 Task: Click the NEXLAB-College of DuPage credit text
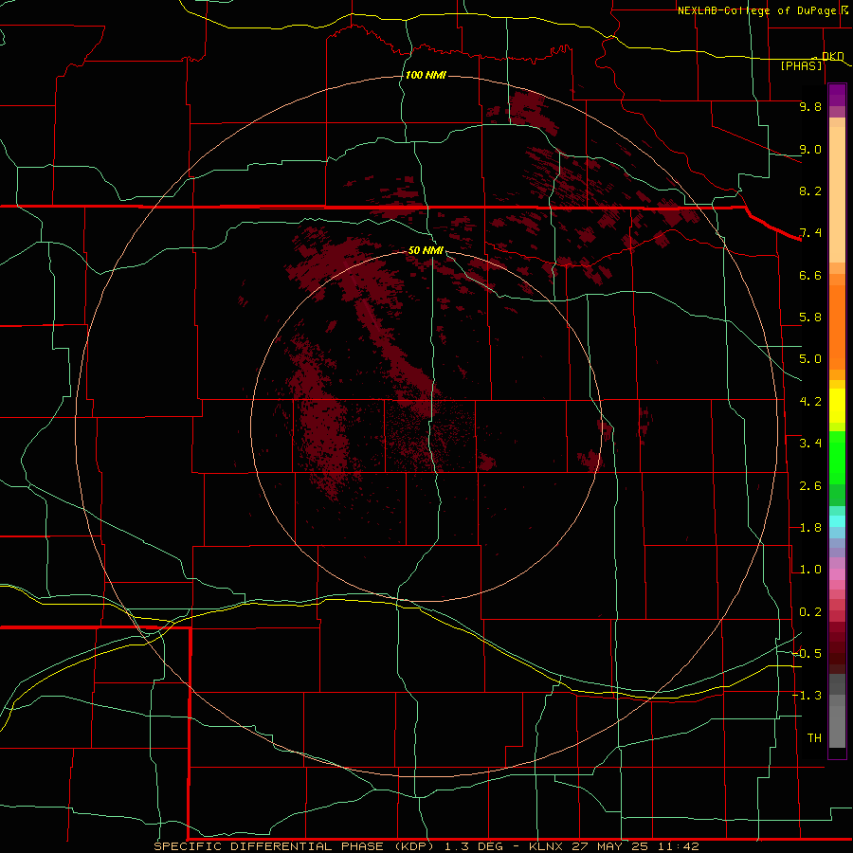757,10
